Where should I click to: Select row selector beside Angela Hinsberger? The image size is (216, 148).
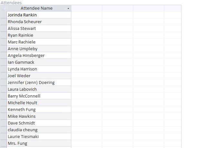pos(4,55)
